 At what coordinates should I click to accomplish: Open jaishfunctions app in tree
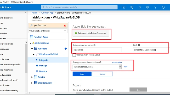point(42,43)
